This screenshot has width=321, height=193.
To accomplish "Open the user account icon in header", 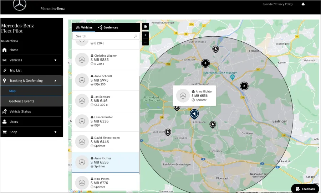I will [x=303, y=4].
